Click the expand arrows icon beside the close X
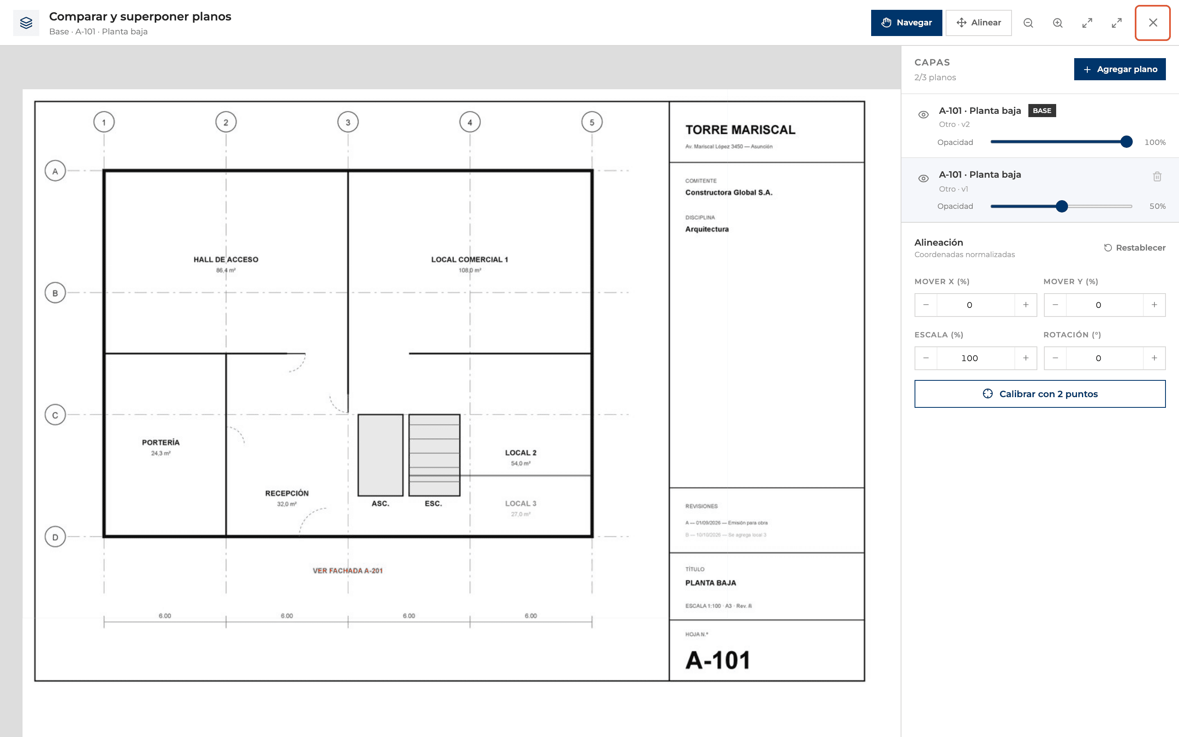This screenshot has height=737, width=1179. [x=1117, y=23]
